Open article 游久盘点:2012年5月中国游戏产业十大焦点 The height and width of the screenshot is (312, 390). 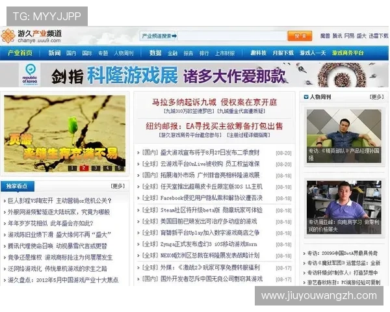coord(63,280)
